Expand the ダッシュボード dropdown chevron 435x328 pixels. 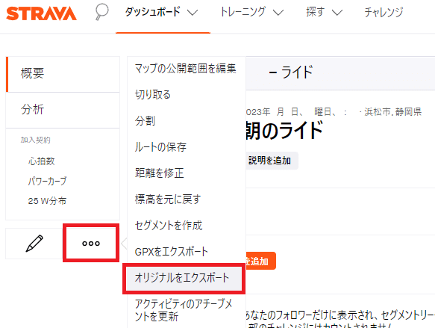(193, 13)
